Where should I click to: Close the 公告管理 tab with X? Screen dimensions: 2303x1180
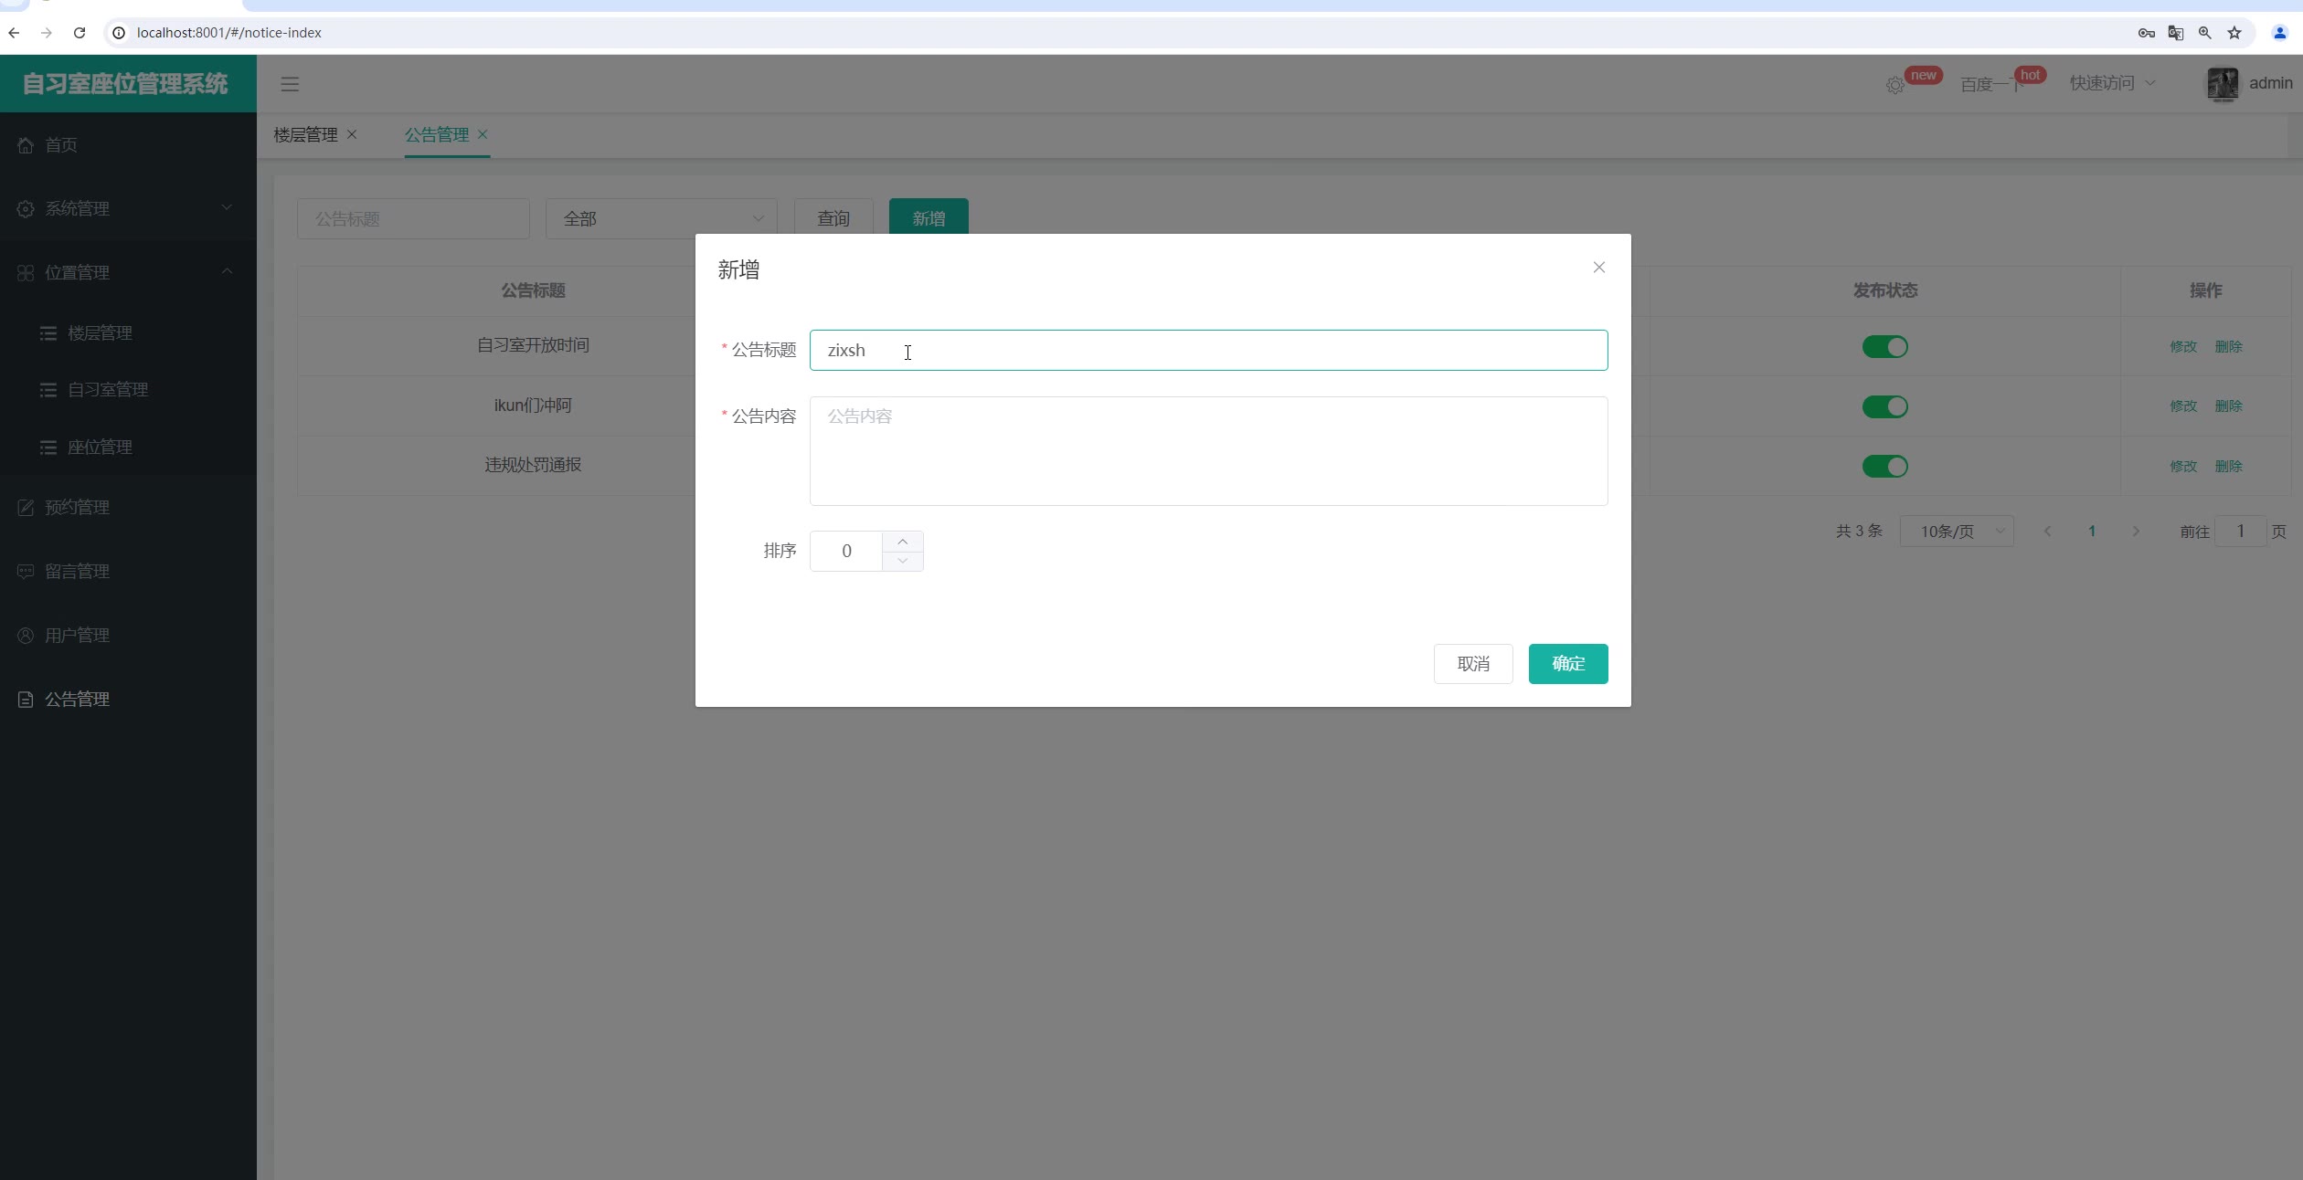coord(483,134)
